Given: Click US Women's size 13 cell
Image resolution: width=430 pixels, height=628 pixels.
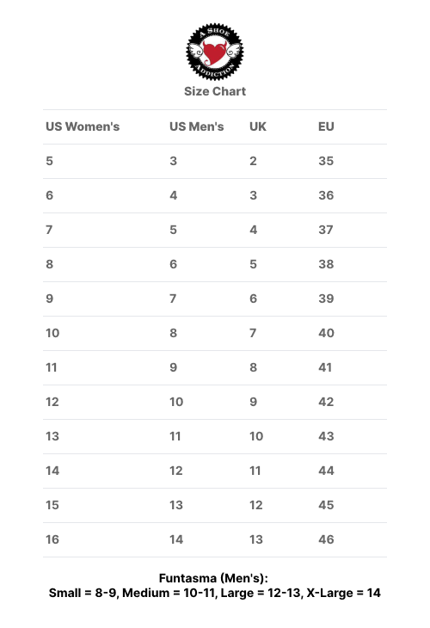Looking at the screenshot, I should click(x=52, y=436).
